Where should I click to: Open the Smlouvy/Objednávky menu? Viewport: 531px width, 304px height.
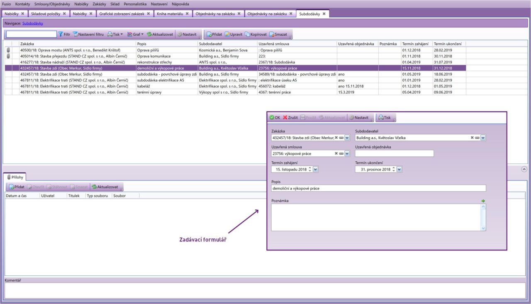pyautogui.click(x=52, y=4)
